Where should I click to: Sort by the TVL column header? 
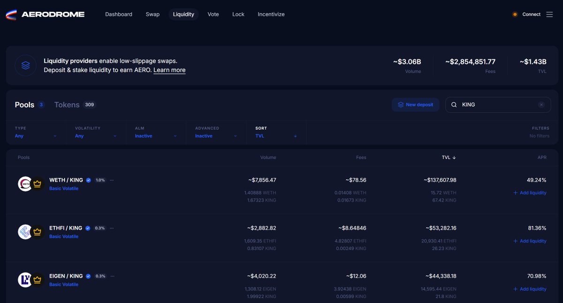pyautogui.click(x=449, y=157)
